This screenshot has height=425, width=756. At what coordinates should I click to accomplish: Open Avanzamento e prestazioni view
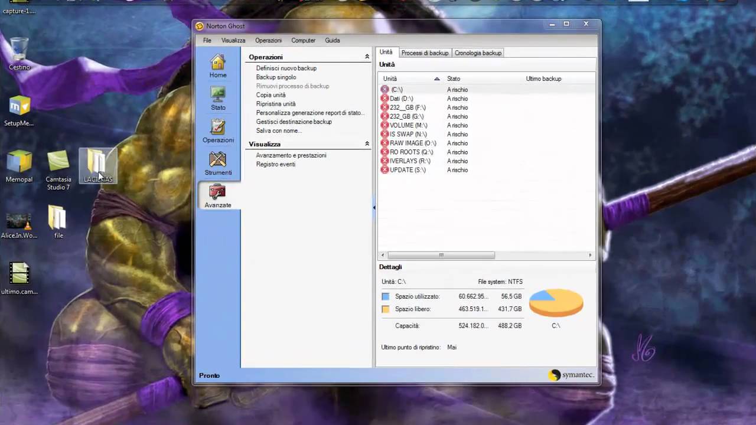[x=291, y=155]
